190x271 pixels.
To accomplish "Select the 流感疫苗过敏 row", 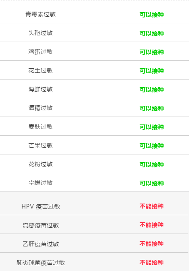I will 94,225.
